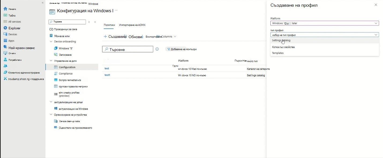
Task: Click Добавяне на монтьори filter button
Action: point(182,49)
